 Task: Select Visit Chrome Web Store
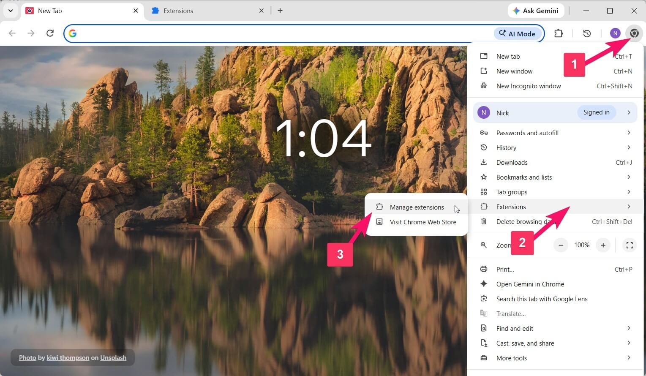(x=416, y=222)
